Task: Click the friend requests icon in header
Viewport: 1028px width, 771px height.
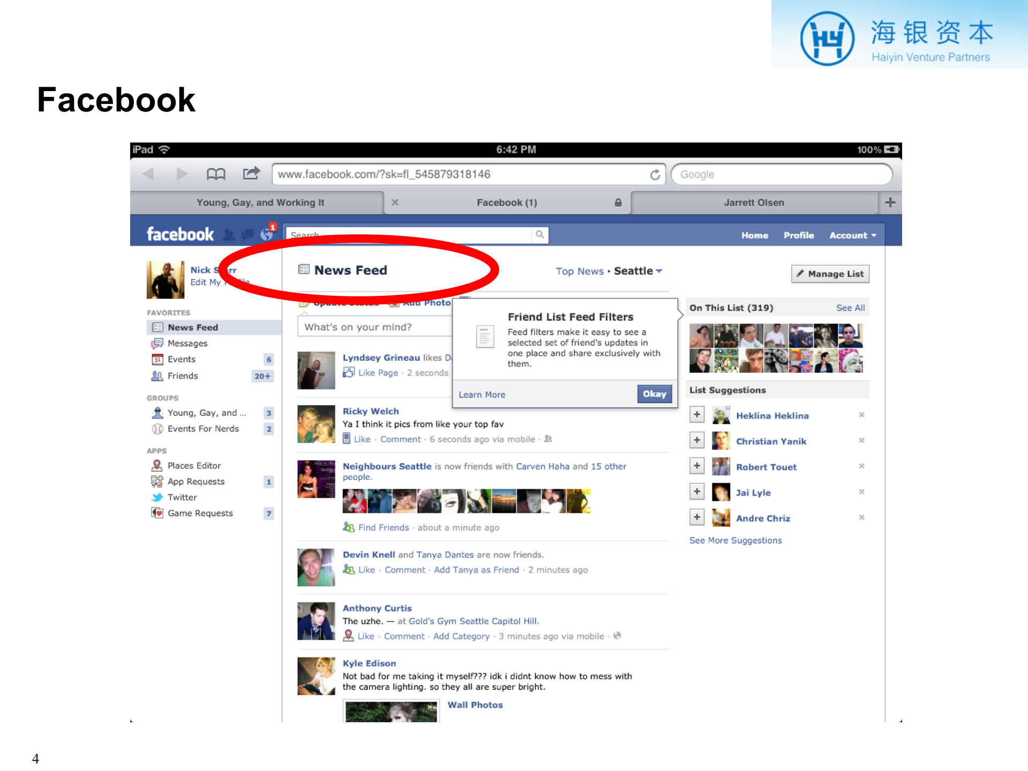Action: [x=229, y=235]
